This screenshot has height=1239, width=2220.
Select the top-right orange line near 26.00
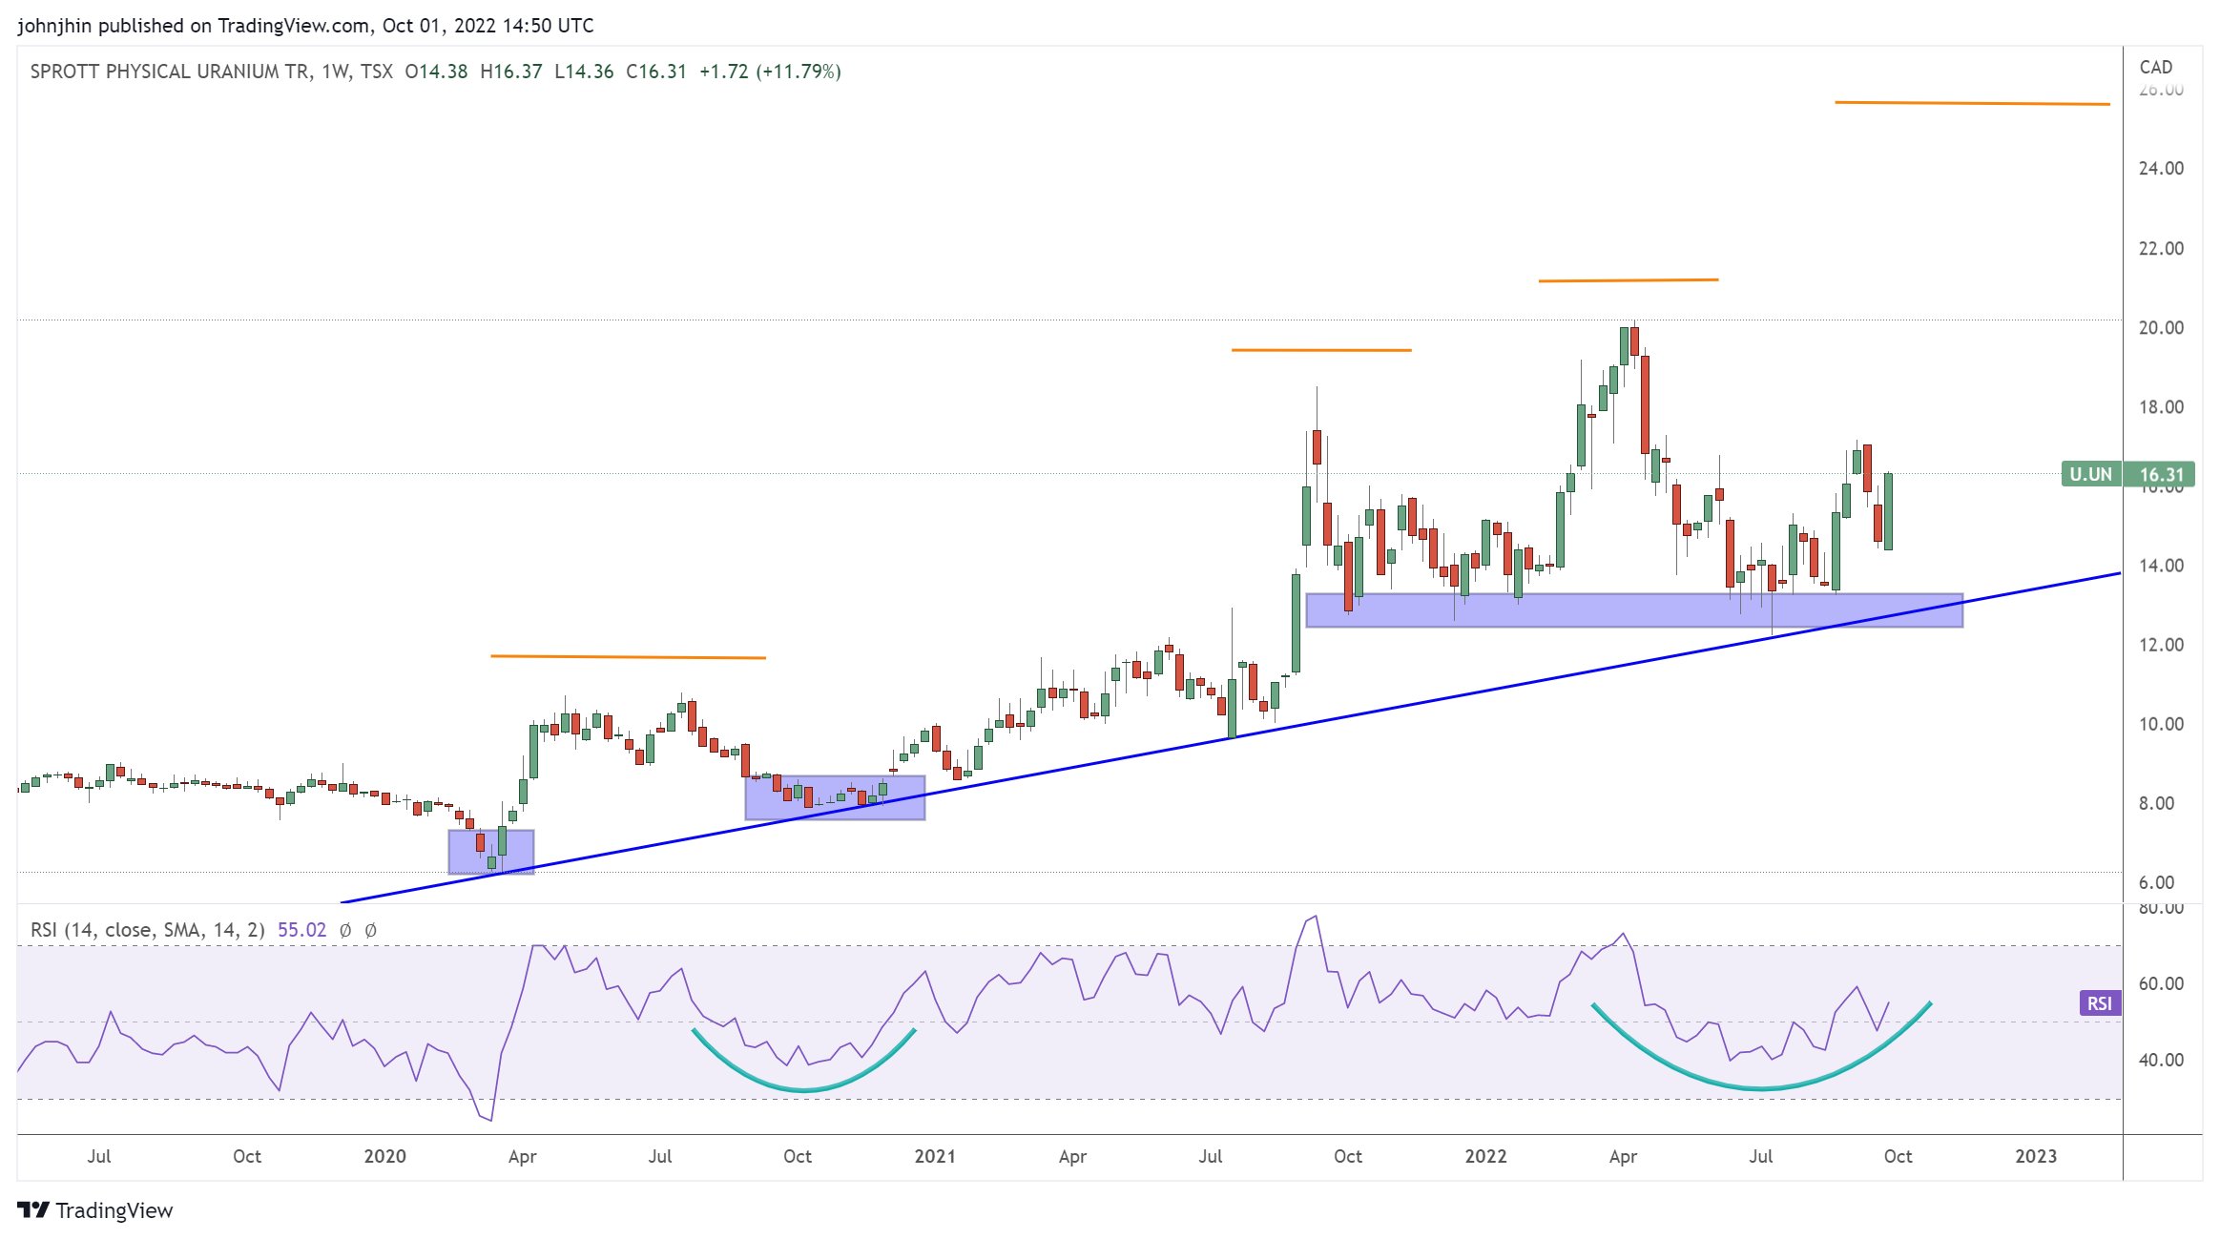[x=1971, y=103]
